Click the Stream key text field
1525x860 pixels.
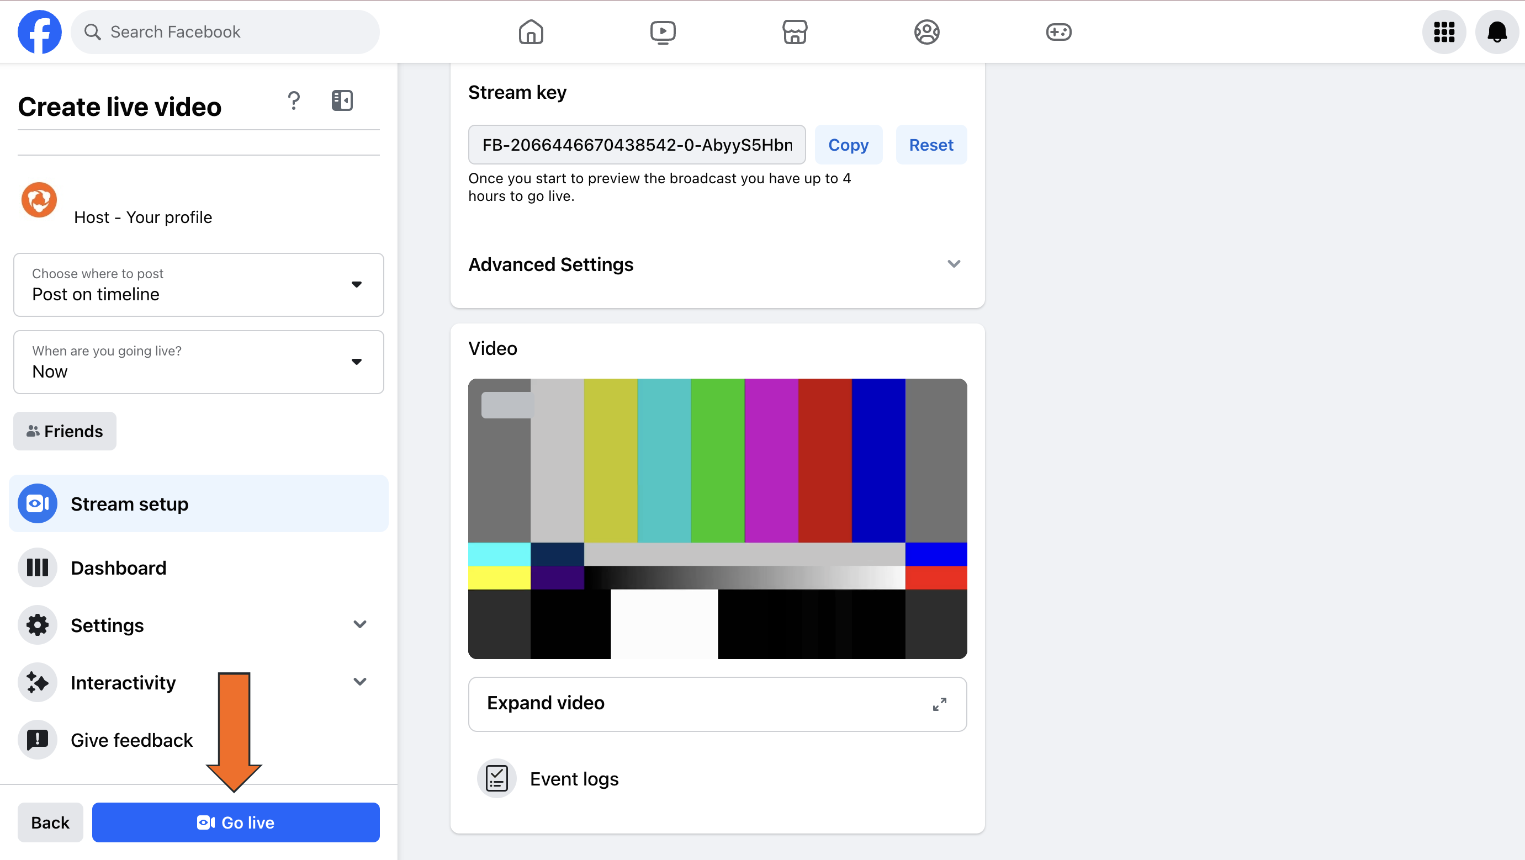coord(637,145)
